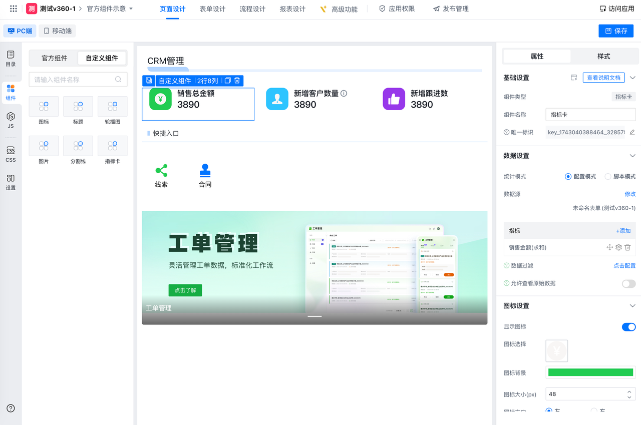Screen dimensions: 641x425
Task: Switch to 表单设计 tab
Action: pyautogui.click(x=212, y=9)
